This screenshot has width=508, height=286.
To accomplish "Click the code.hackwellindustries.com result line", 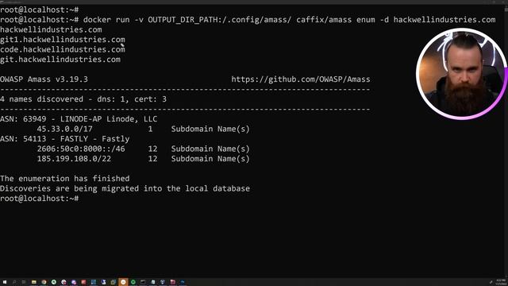I will click(x=63, y=49).
